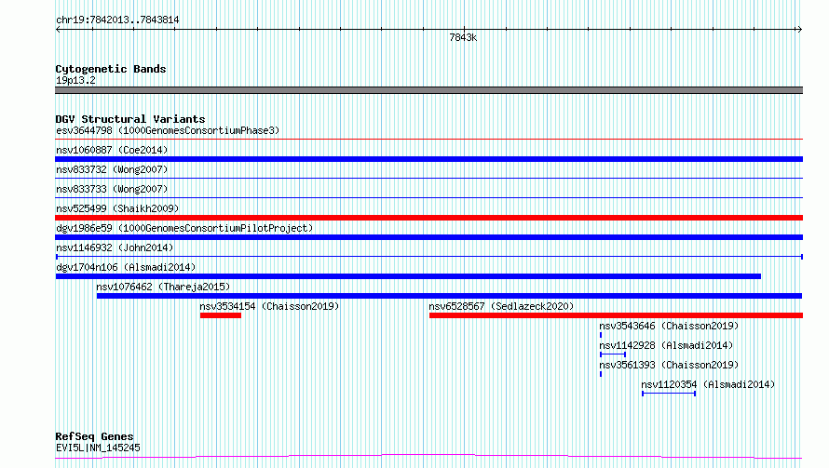Click the nsv1076462 (Thareja2015) label
The image size is (829, 468).
coord(163,287)
